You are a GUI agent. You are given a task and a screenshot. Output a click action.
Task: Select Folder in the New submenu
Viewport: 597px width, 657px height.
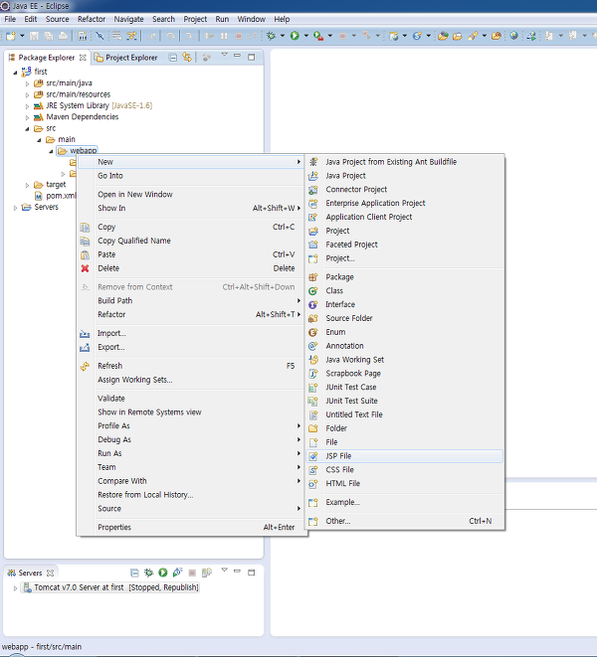tap(405, 428)
